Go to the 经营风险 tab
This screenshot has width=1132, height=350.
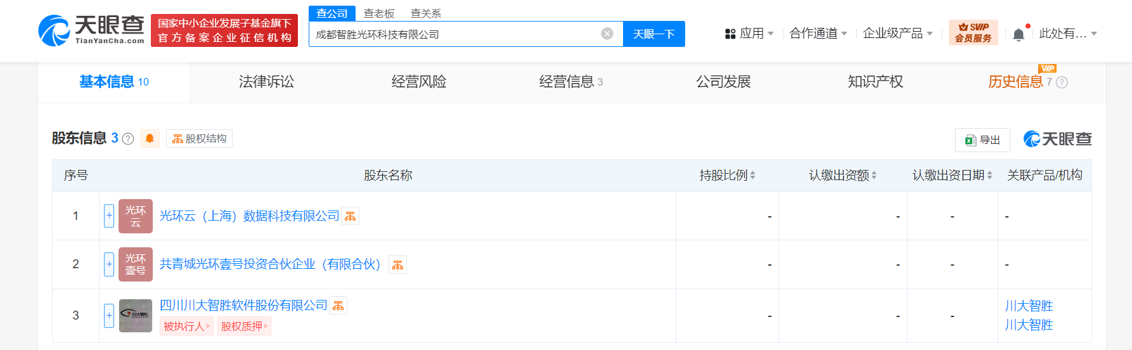coord(419,82)
